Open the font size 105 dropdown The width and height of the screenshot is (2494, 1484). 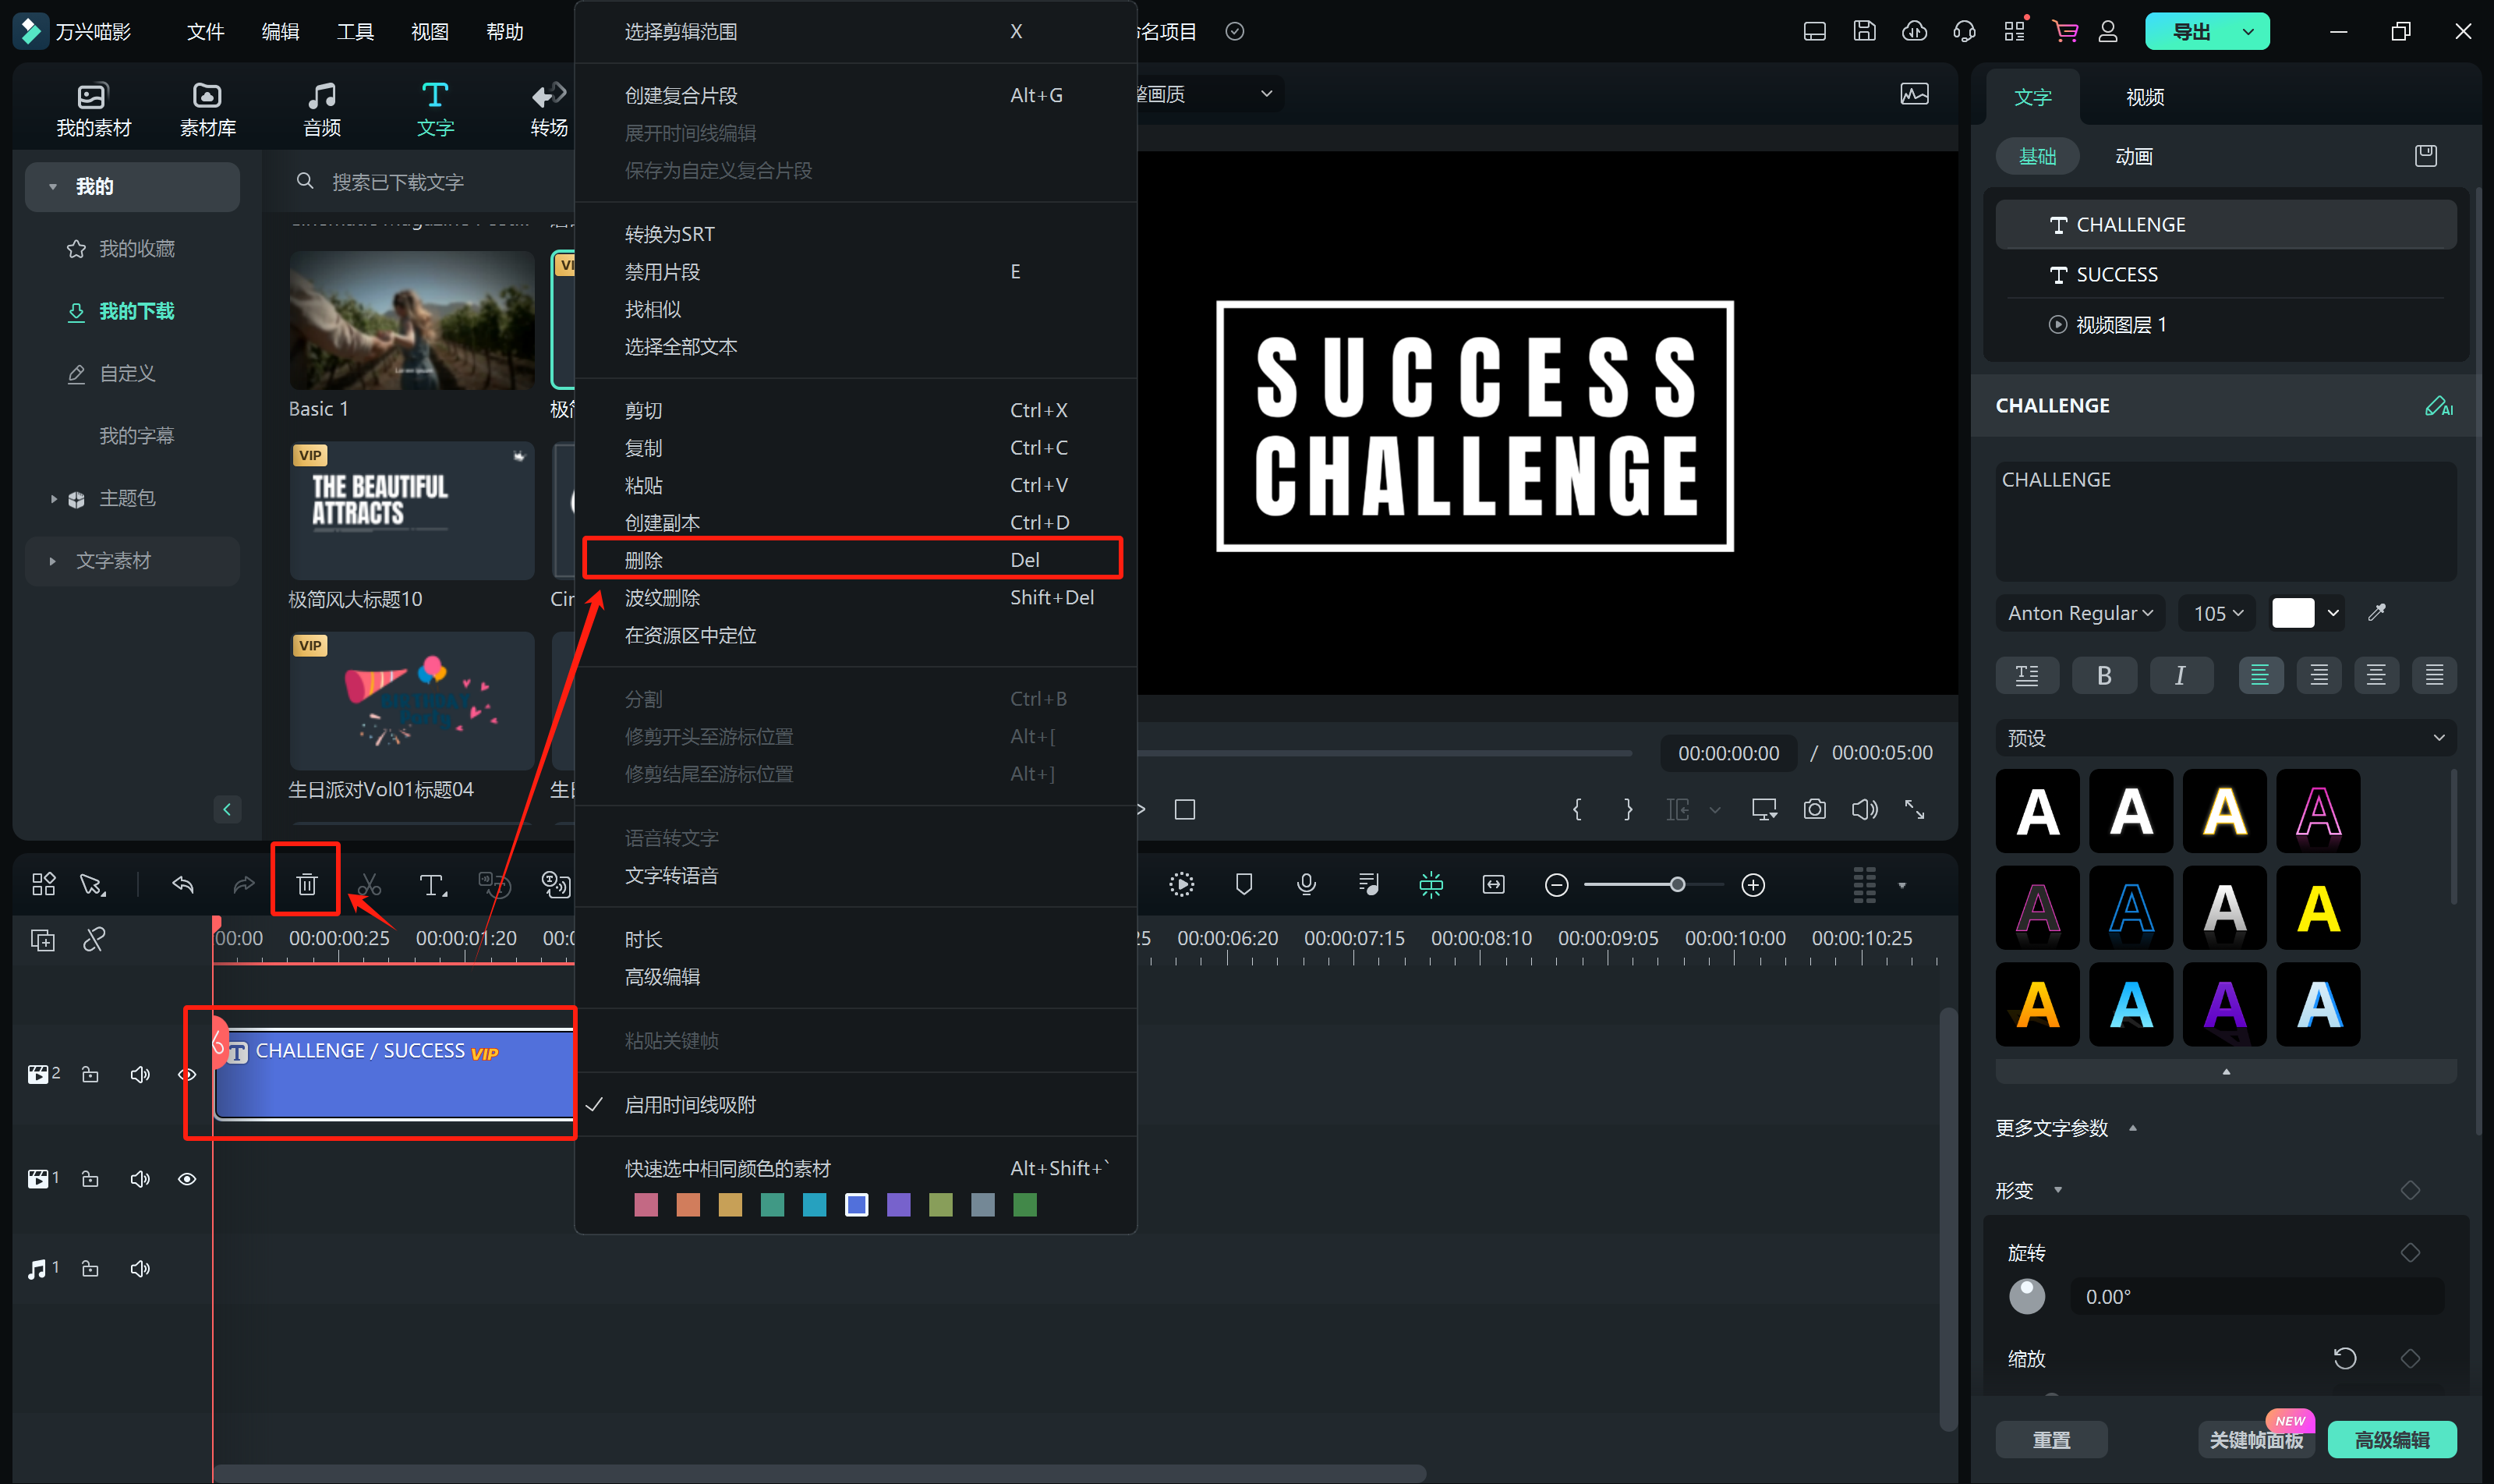pyautogui.click(x=2217, y=613)
